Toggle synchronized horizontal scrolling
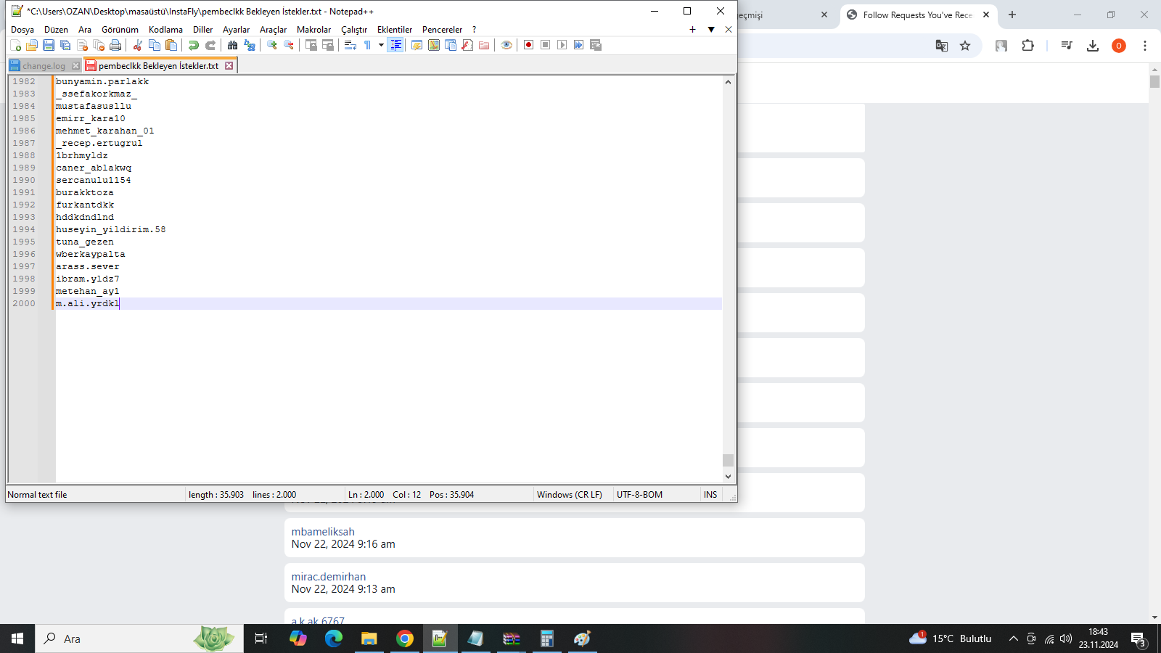The width and height of the screenshot is (1161, 653). click(x=328, y=45)
